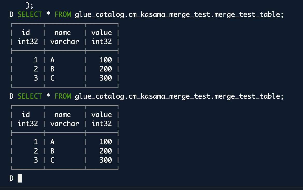Viewport: 303px width, 190px height.
Task: Click the value header in the first table
Action: (x=102, y=32)
